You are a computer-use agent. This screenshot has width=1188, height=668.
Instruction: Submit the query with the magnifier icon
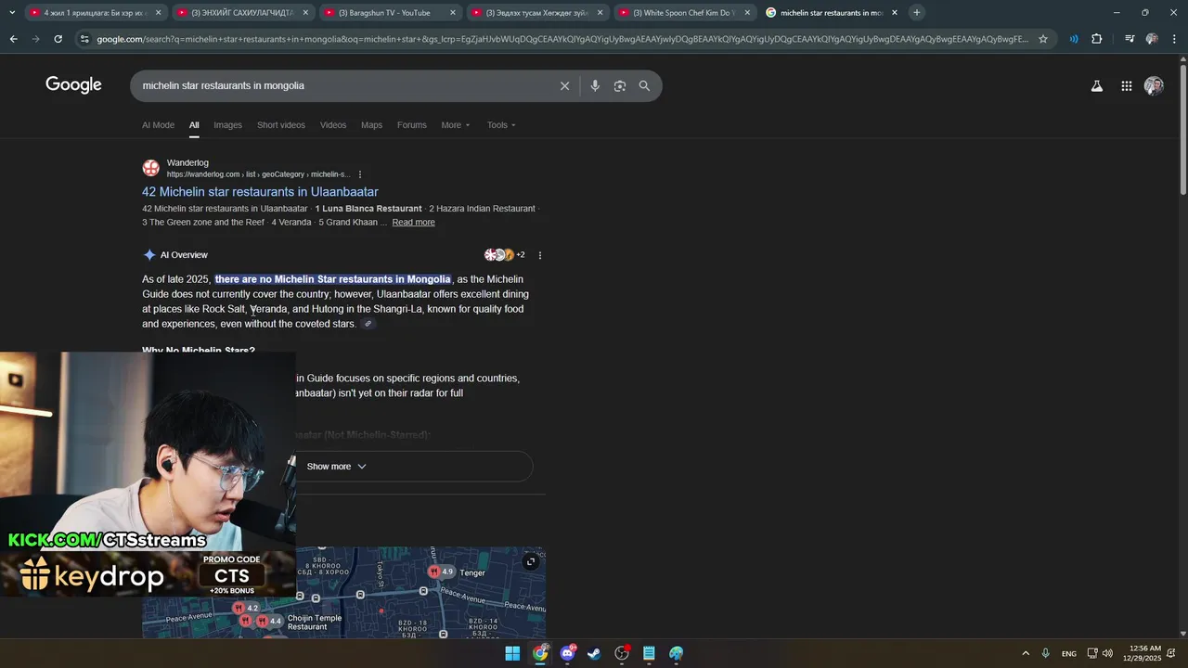click(x=644, y=86)
